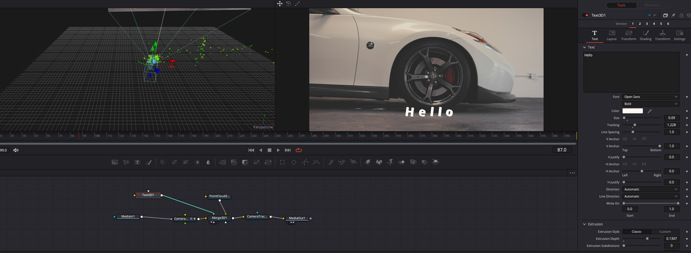
Task: Click the Play reverse button
Action: pyautogui.click(x=261, y=150)
